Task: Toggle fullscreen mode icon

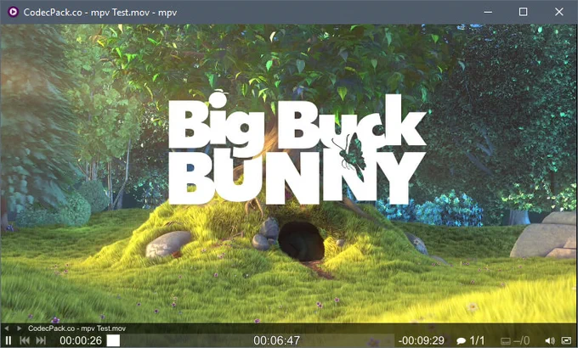Action: coord(566,340)
